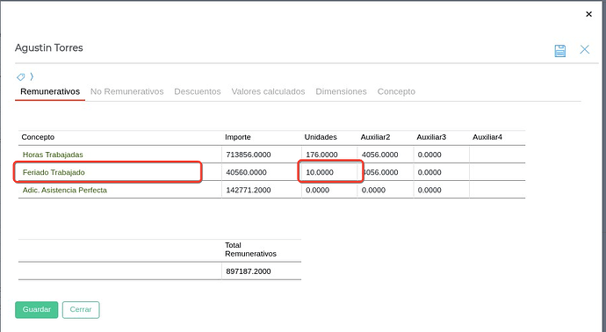
Task: Open the Descuentos tab
Action: pyautogui.click(x=197, y=91)
